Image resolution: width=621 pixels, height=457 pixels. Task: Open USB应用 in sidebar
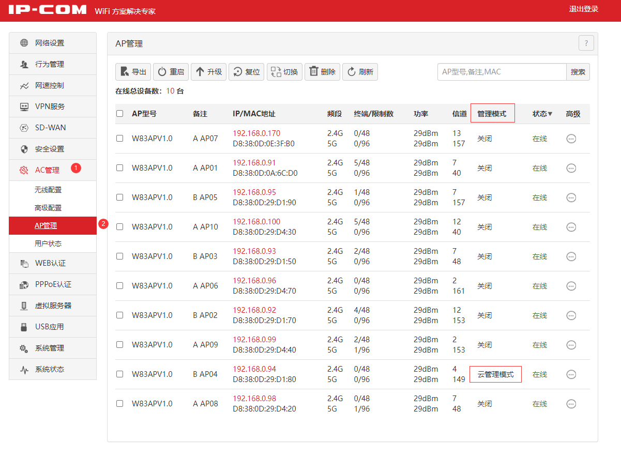[53, 327]
